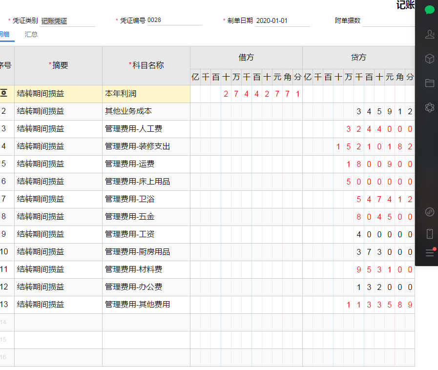Select the 管理费用-装修支出 subject cell
Screen dimensions: 438x370
pyautogui.click(x=146, y=146)
